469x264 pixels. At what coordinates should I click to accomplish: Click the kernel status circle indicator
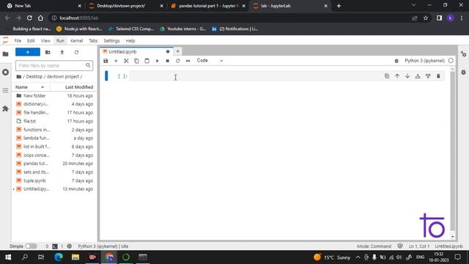pyautogui.click(x=451, y=61)
